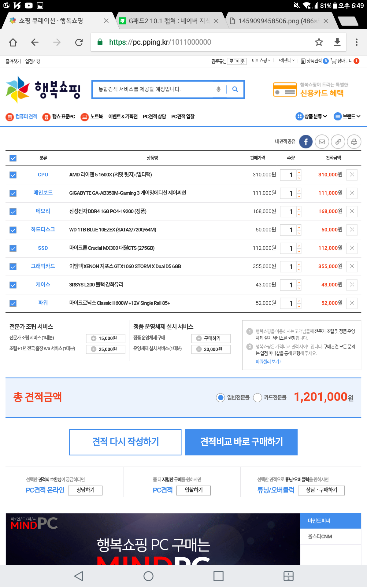
Task: Copy the estimate link icon
Action: point(338,142)
